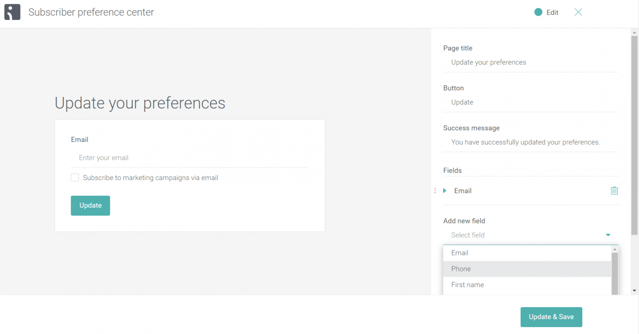Choose Email from the dropdown list
The width and height of the screenshot is (639, 334).
click(x=527, y=253)
